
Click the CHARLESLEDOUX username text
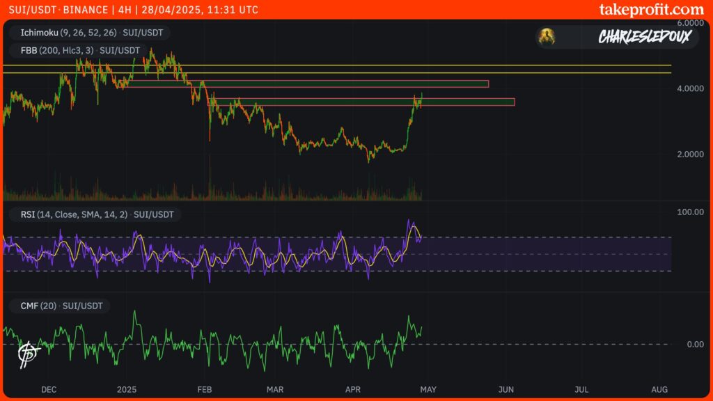coord(644,36)
